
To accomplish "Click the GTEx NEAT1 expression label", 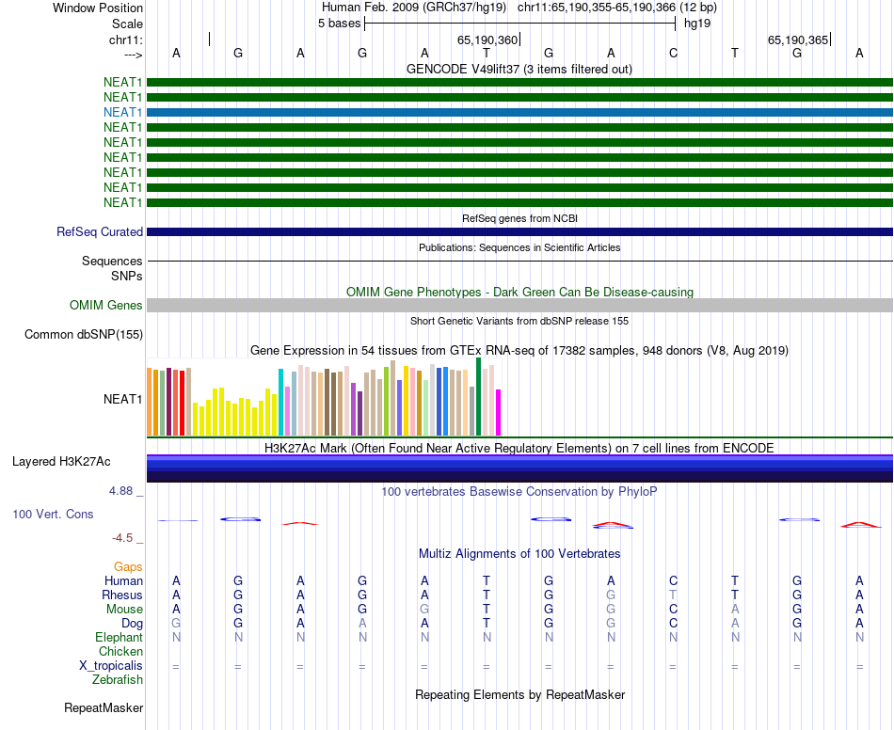I will pos(122,400).
